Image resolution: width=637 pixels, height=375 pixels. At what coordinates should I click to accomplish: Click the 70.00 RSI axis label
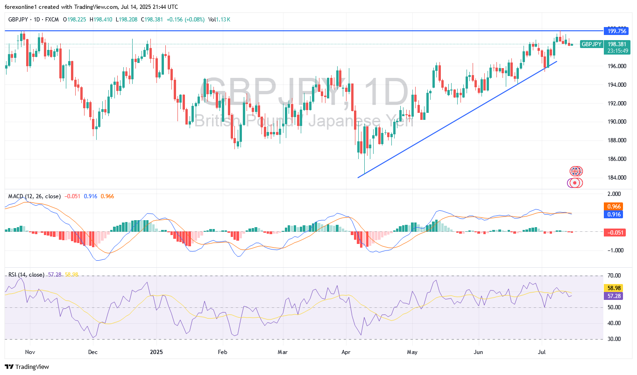614,276
